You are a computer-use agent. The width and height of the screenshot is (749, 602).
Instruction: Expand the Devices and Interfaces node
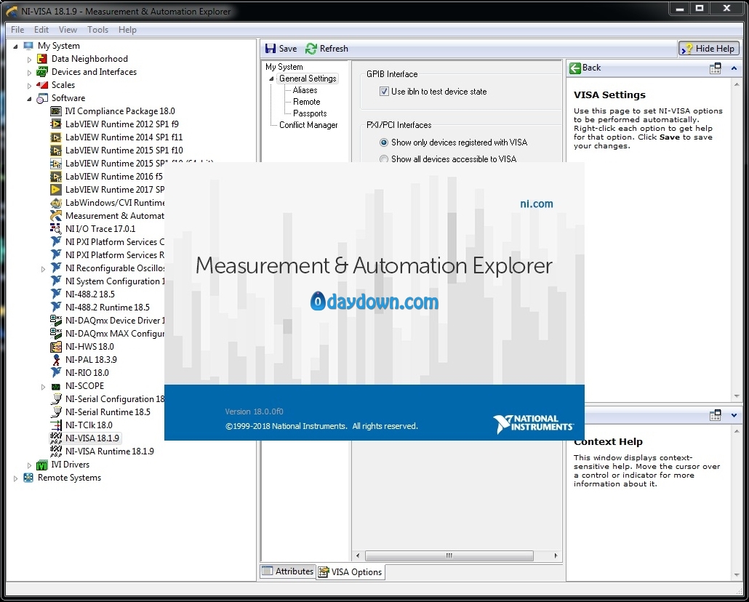pyautogui.click(x=30, y=73)
